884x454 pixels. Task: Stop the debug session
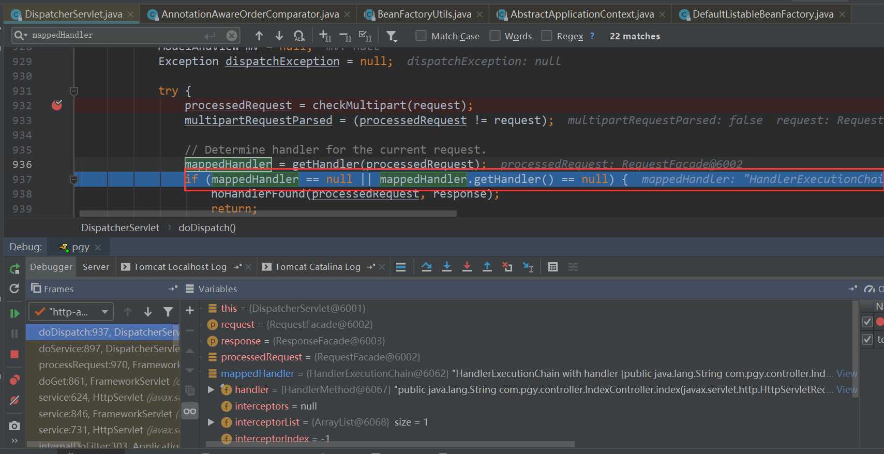(x=14, y=354)
